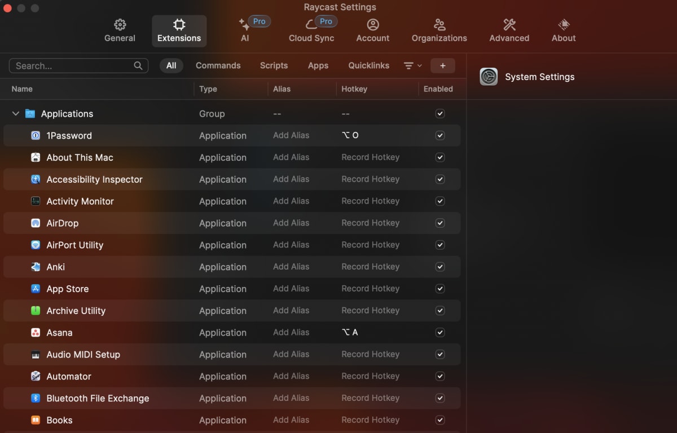The height and width of the screenshot is (433, 677).
Task: Click the AirPort Utility icon
Action: pos(36,245)
